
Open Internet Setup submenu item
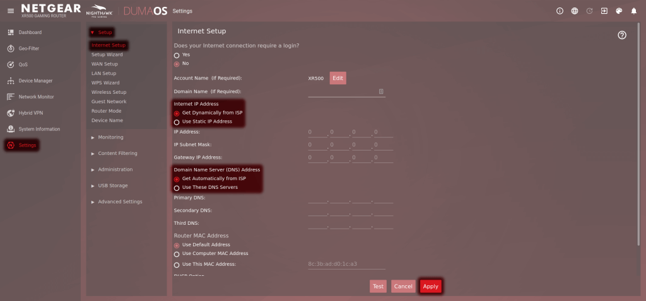109,45
